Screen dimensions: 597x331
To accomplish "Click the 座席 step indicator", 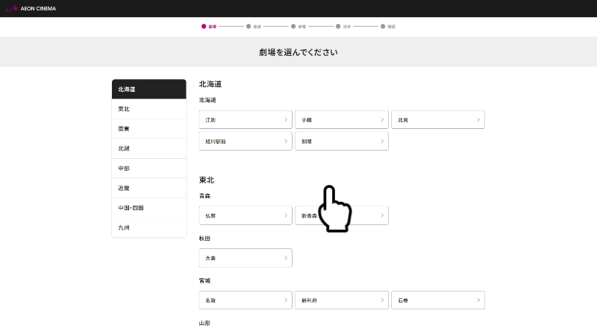I will click(x=254, y=27).
